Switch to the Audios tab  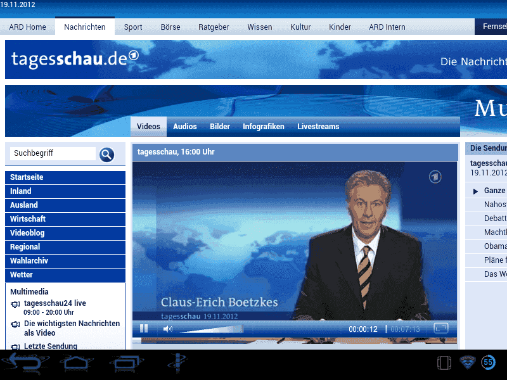coord(185,126)
